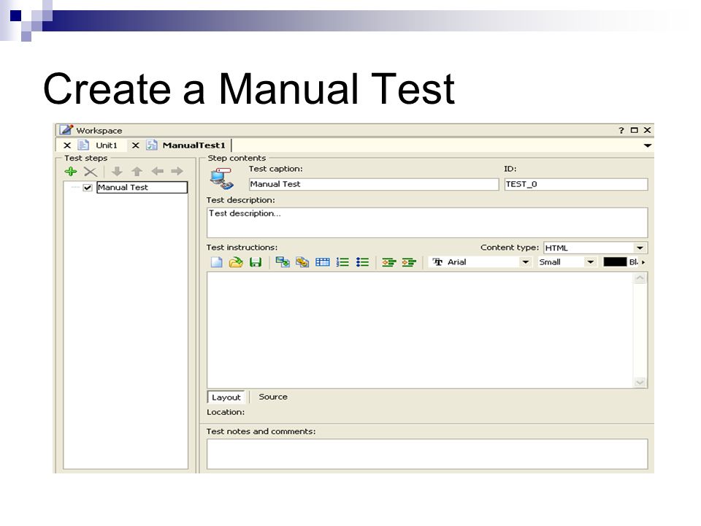The image size is (701, 526).
Task: Open the Content type HTML dropdown
Action: (x=640, y=248)
